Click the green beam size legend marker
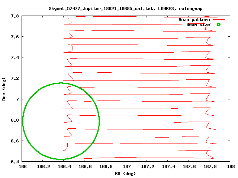This screenshot has width=238, height=178. click(219, 24)
